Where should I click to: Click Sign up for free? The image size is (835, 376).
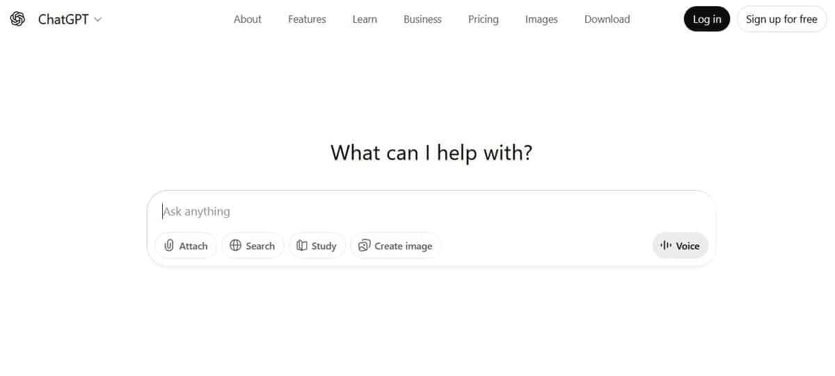tap(781, 19)
